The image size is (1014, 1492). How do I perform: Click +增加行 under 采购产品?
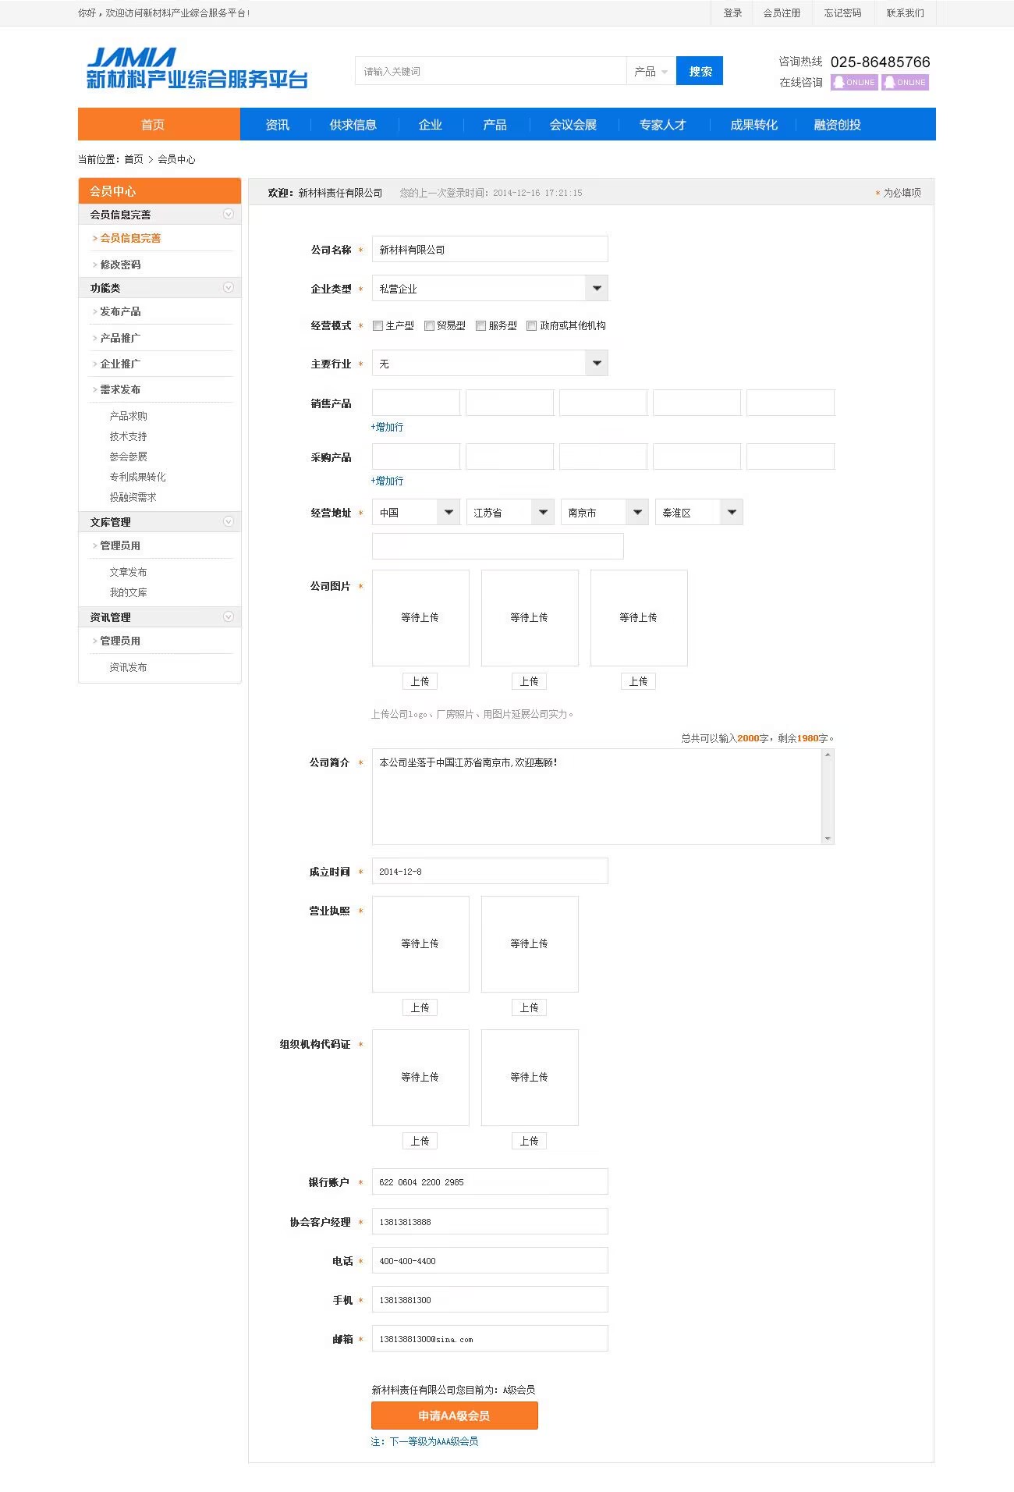point(387,481)
